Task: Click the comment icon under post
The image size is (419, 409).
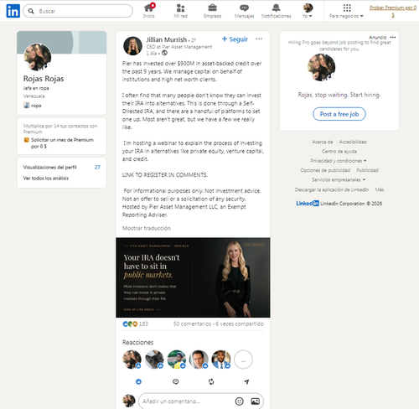Action: [175, 381]
